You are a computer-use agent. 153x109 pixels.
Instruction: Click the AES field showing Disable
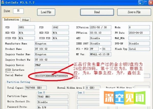(100, 38)
